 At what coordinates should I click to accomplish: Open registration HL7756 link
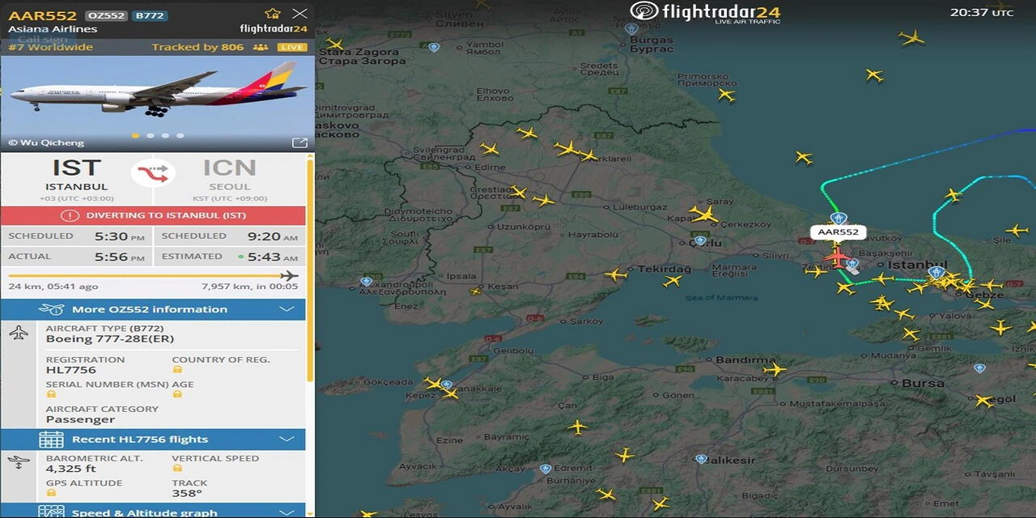tap(70, 370)
